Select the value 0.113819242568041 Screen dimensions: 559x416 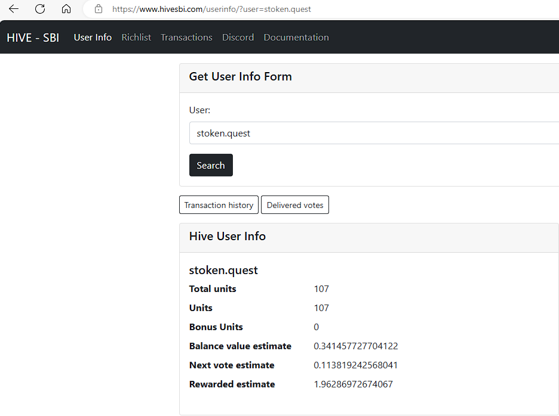tap(356, 365)
